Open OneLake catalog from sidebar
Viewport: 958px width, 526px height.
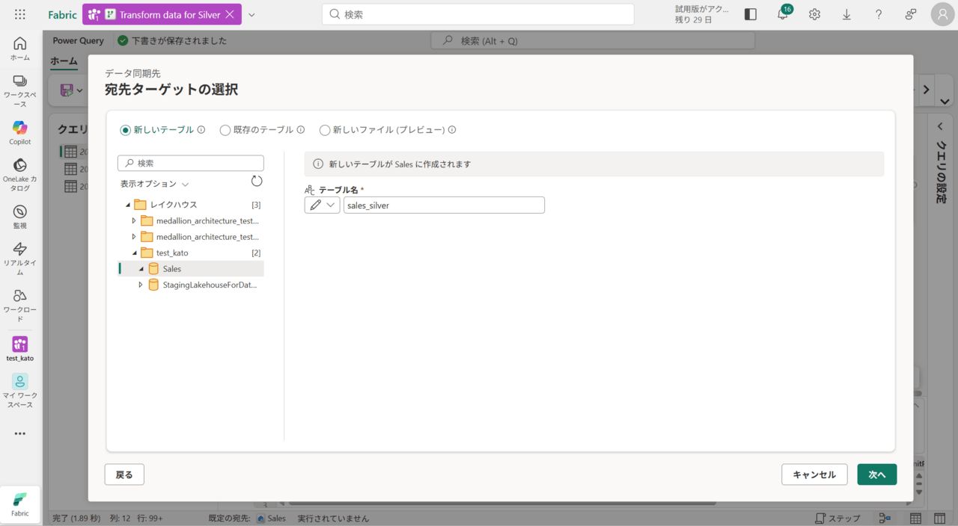[x=20, y=165]
